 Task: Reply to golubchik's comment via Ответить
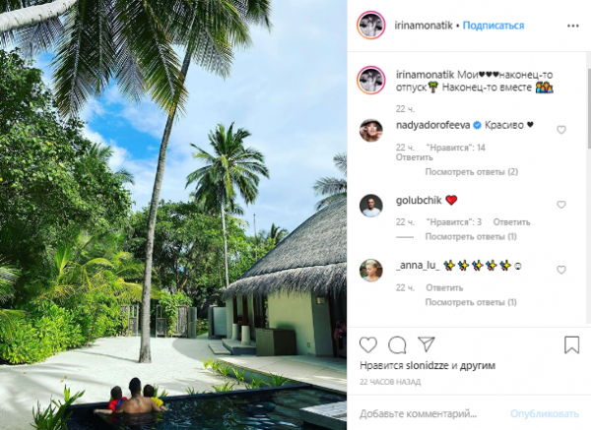pos(511,222)
